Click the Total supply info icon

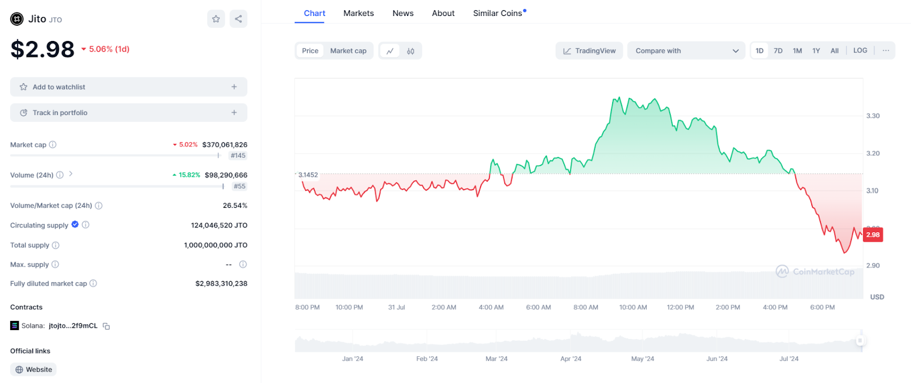[x=56, y=245]
